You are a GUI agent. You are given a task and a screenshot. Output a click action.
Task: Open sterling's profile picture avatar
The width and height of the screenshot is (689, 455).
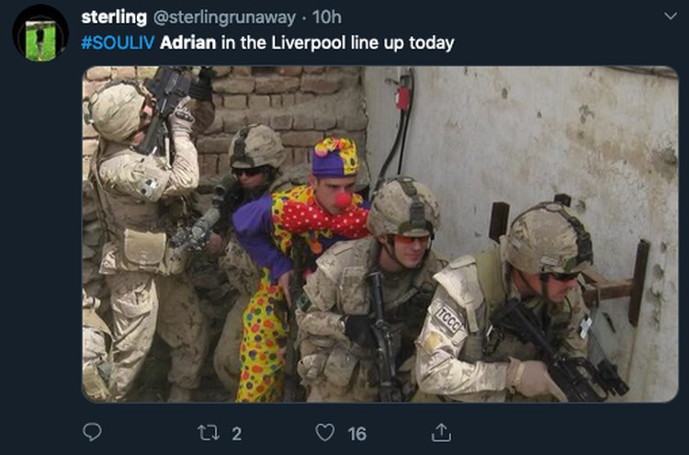pyautogui.click(x=40, y=33)
